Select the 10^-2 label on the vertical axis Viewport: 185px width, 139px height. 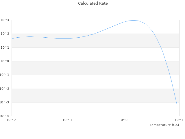pos(4,89)
